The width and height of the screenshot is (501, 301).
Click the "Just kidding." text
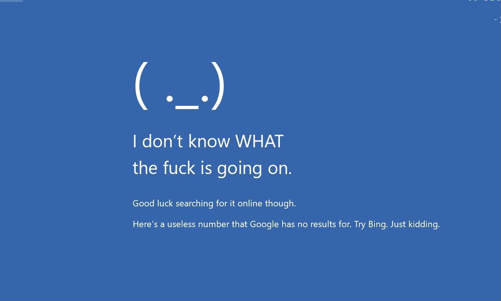(415, 225)
